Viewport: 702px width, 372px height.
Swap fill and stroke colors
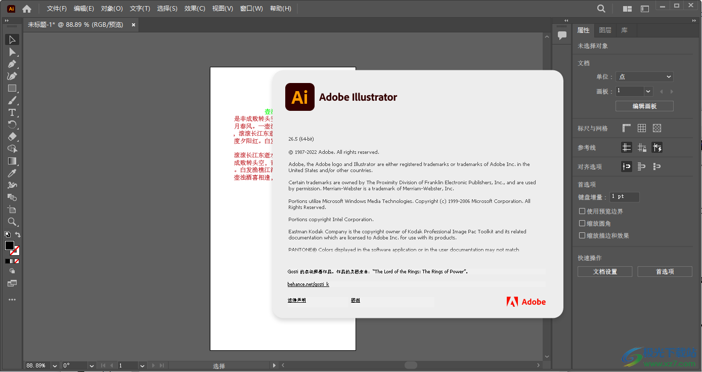[x=18, y=234]
